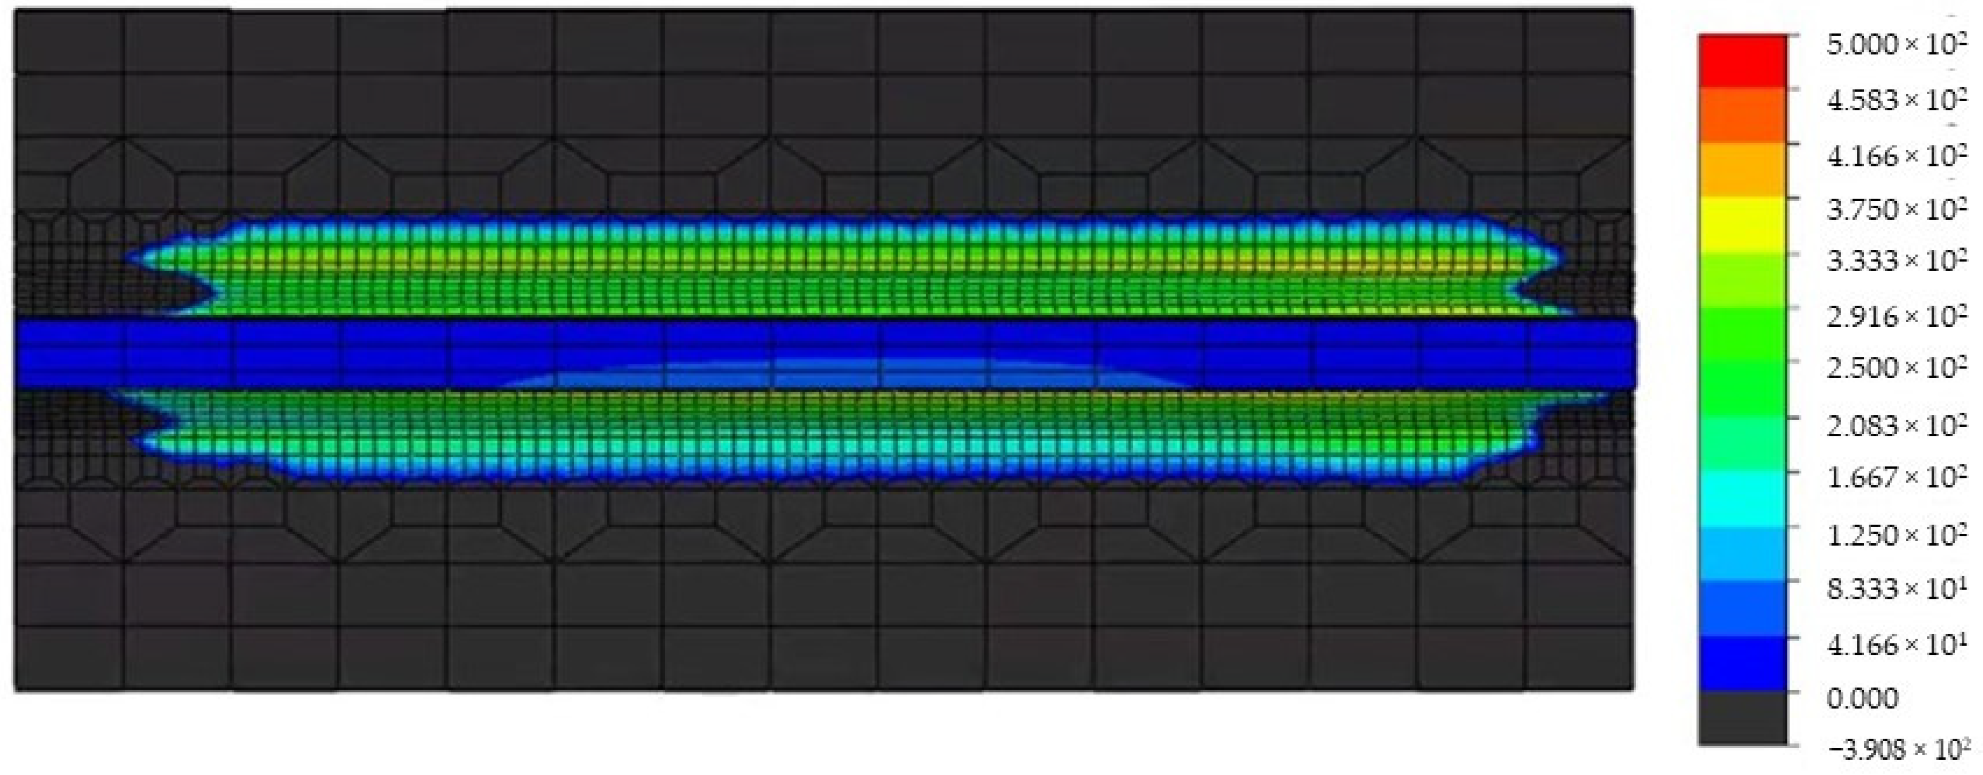This screenshot has height=775, width=1983.
Task: Click the orange legend band below 4.166
Action: click(1742, 170)
